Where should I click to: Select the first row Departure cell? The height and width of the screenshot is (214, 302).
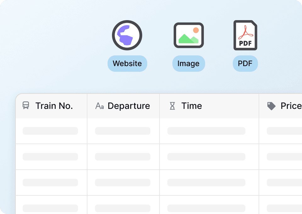(x=123, y=131)
